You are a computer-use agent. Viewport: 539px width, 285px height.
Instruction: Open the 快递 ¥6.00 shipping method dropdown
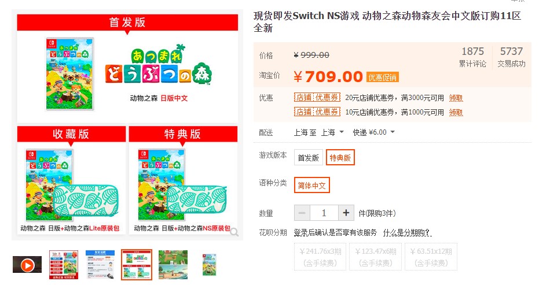click(x=373, y=132)
